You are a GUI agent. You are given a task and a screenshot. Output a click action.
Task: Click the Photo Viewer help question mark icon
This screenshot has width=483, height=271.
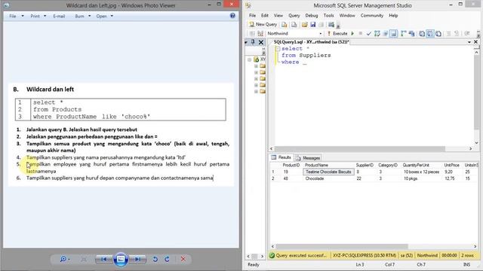(x=232, y=16)
